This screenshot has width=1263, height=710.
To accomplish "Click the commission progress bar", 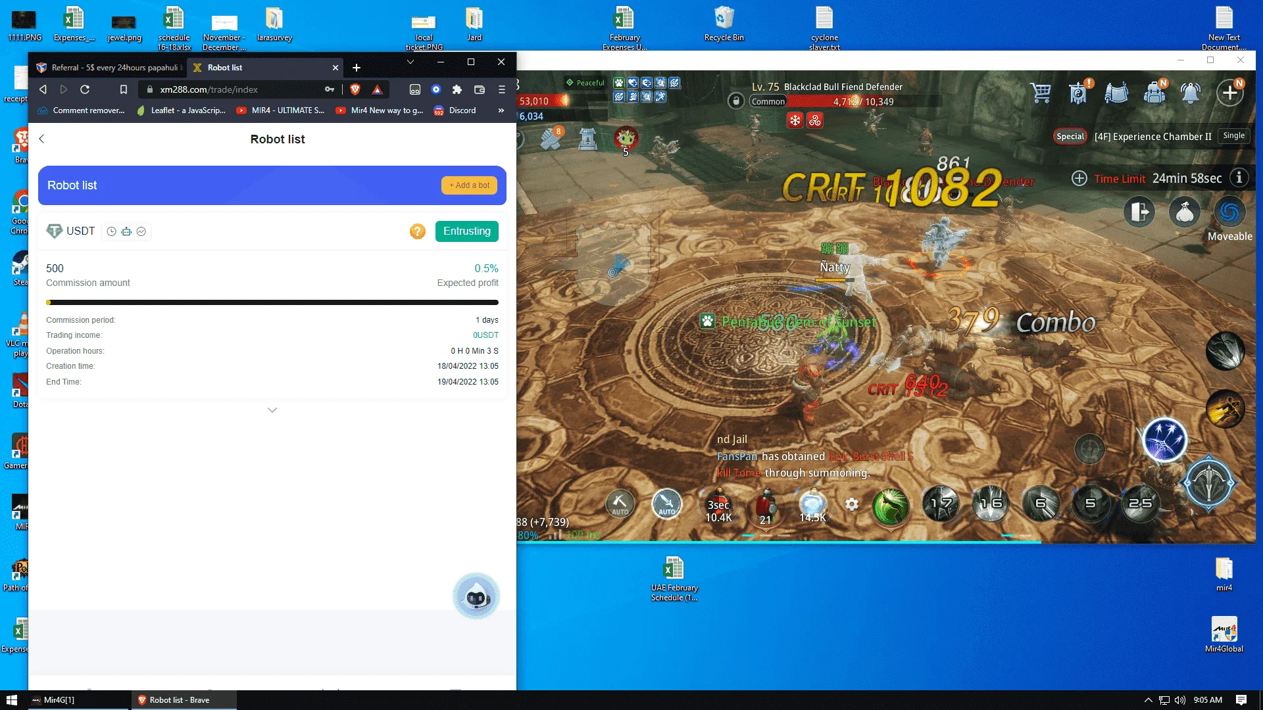I will 272,302.
